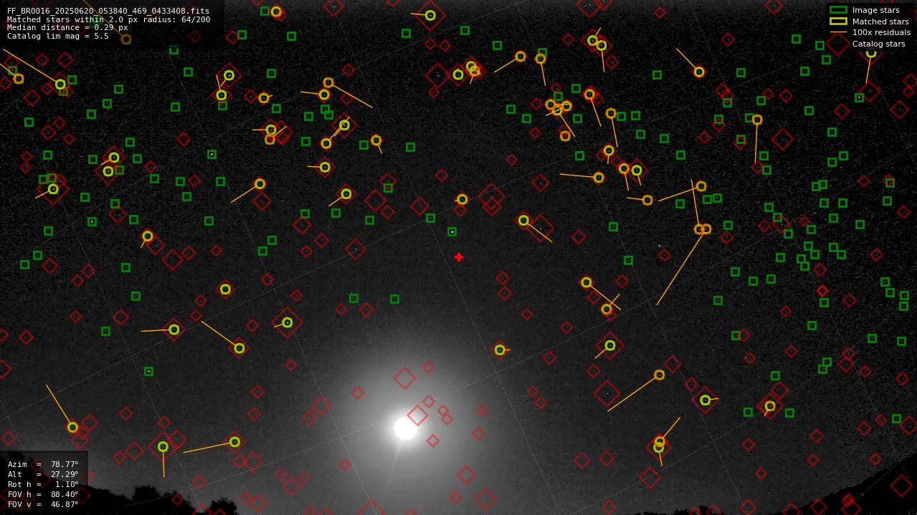Click the yellow Matched stars legend symbol
Viewport: 917px width, 515px height.
pyautogui.click(x=838, y=21)
